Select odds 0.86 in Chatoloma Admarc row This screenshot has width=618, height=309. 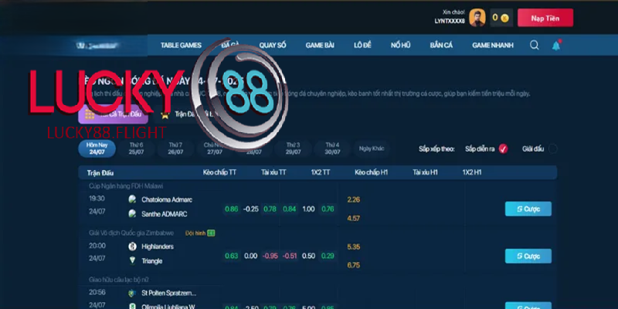point(231,209)
